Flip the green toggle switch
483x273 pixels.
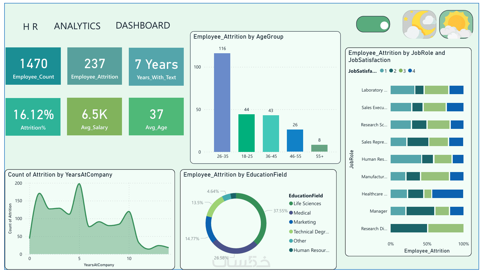[x=373, y=24]
